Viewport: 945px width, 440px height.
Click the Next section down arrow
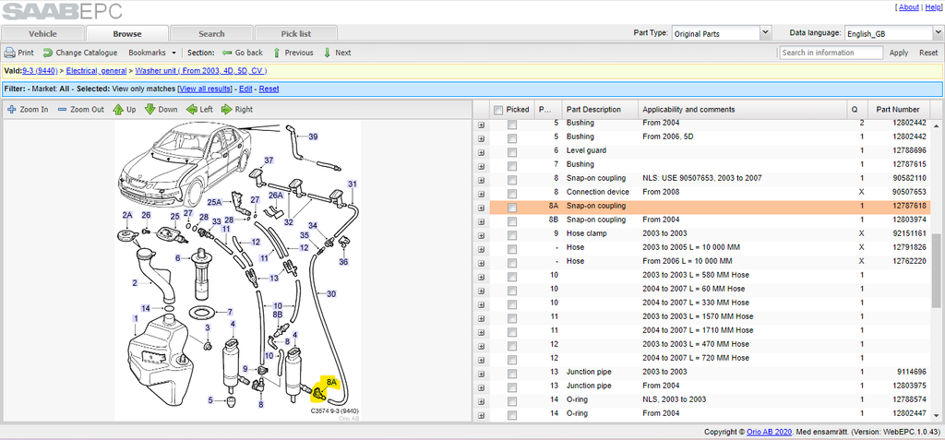(x=328, y=54)
